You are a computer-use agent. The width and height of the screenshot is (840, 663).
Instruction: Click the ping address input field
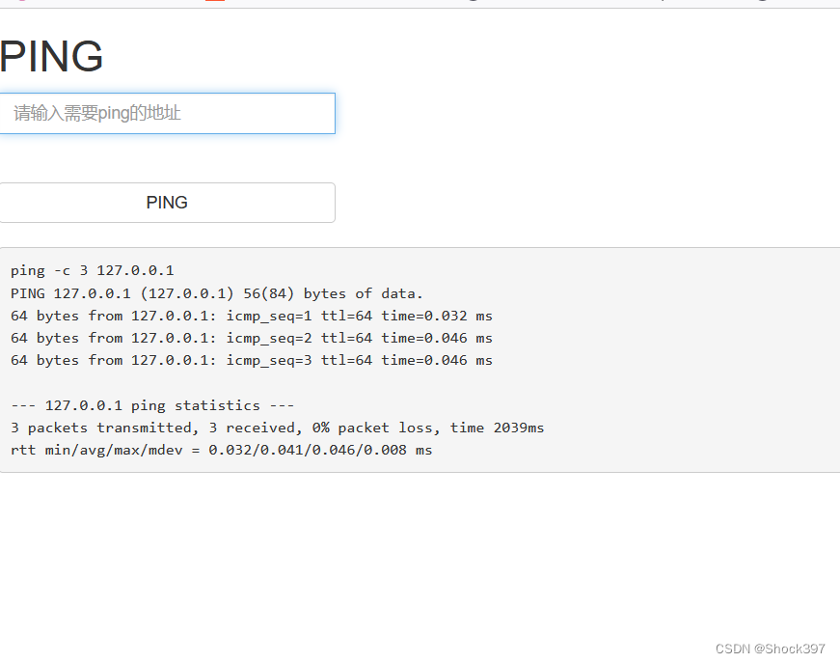pos(167,113)
